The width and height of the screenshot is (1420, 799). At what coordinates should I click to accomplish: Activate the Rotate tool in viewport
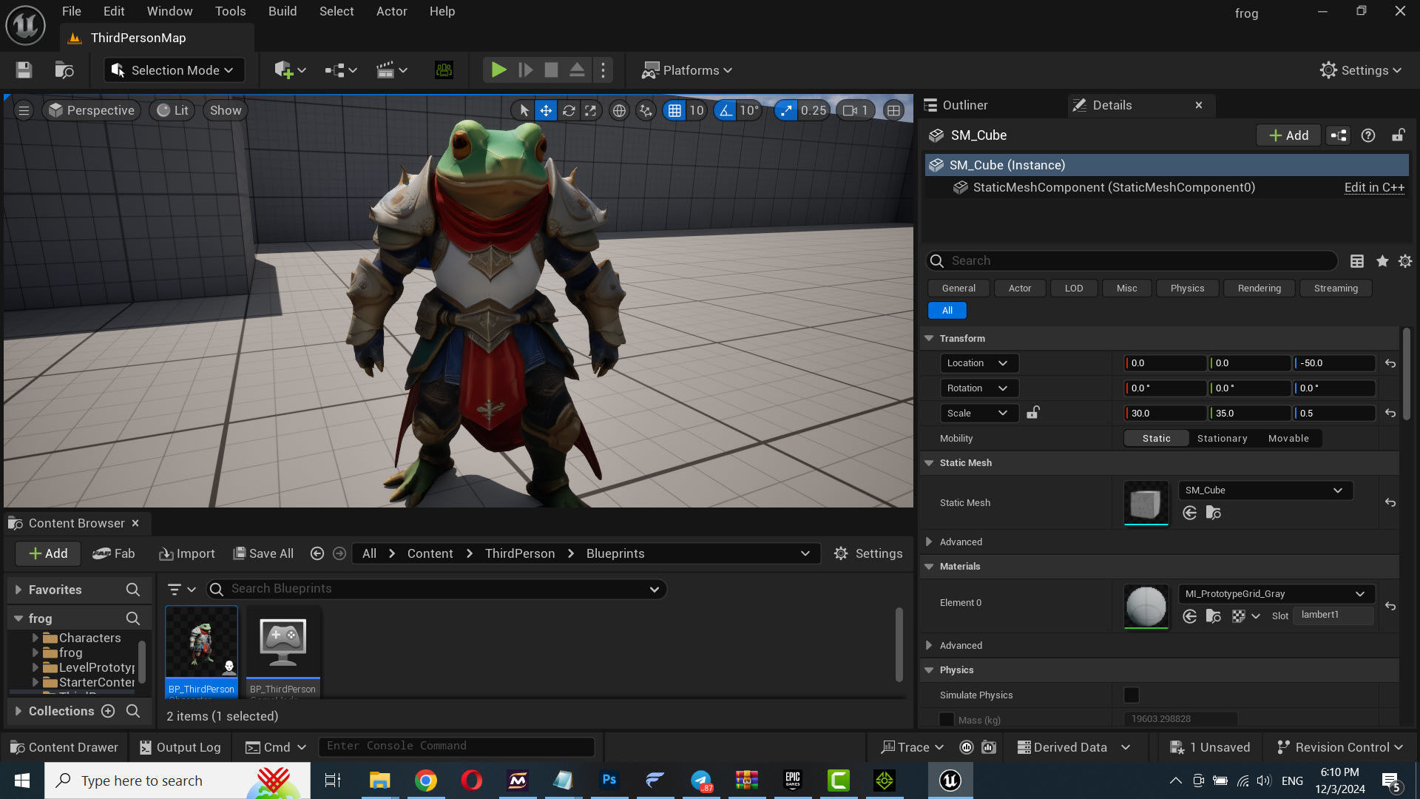pos(569,110)
